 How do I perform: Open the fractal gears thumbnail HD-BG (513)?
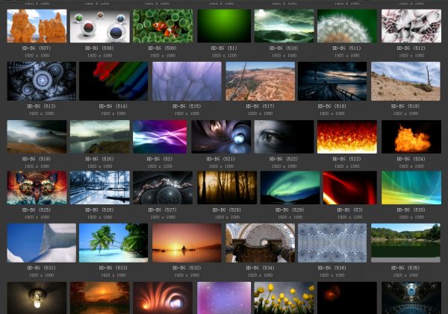coord(41,81)
